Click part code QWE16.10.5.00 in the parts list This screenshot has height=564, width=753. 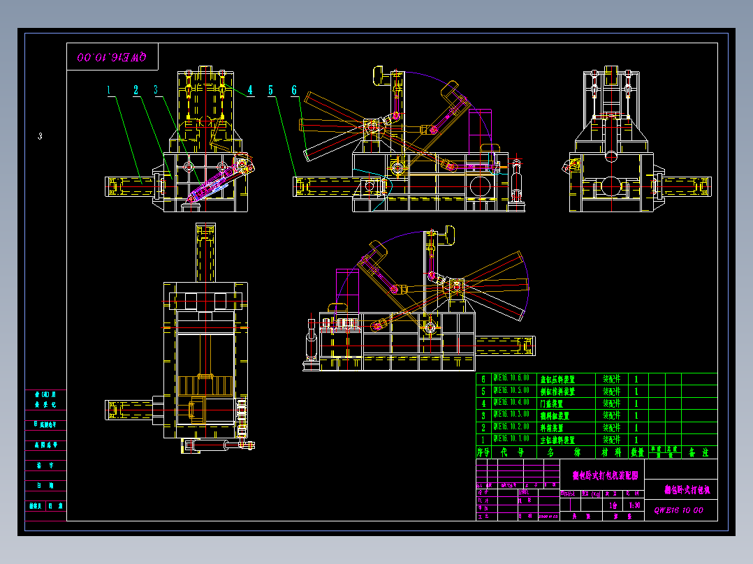pos(511,391)
